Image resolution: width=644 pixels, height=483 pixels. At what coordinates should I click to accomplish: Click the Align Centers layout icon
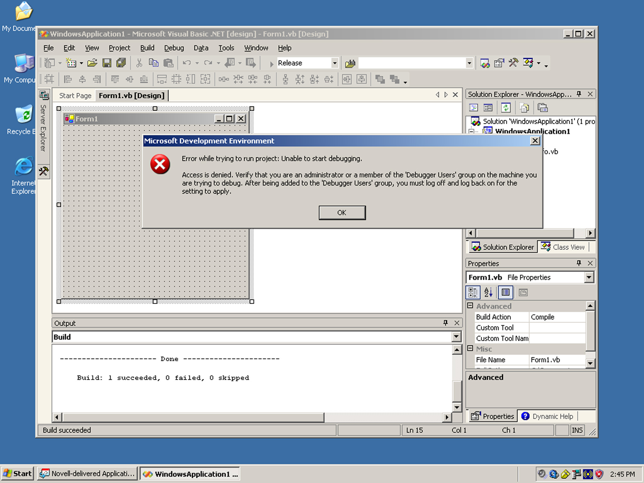(82, 79)
